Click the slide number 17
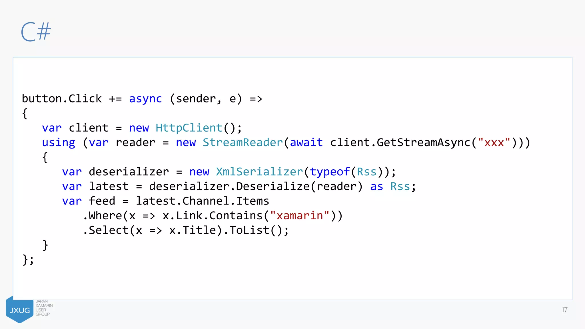Screen dimensions: 585x329 click(x=564, y=310)
